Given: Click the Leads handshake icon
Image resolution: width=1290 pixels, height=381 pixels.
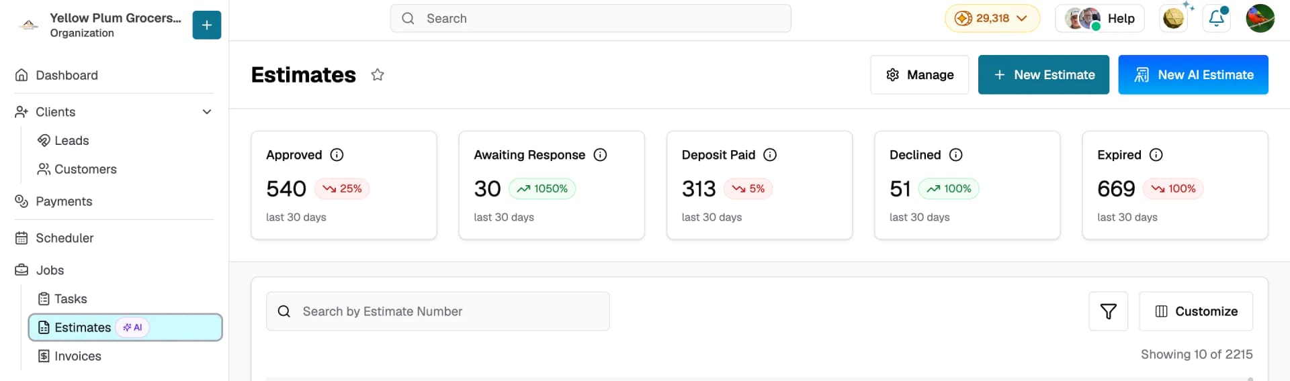Looking at the screenshot, I should (44, 140).
